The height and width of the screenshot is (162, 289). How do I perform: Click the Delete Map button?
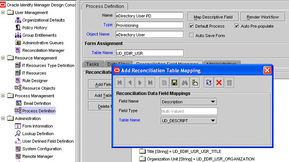[101, 106]
